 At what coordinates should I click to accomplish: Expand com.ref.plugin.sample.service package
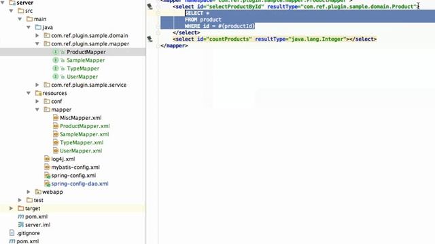[x=37, y=85]
